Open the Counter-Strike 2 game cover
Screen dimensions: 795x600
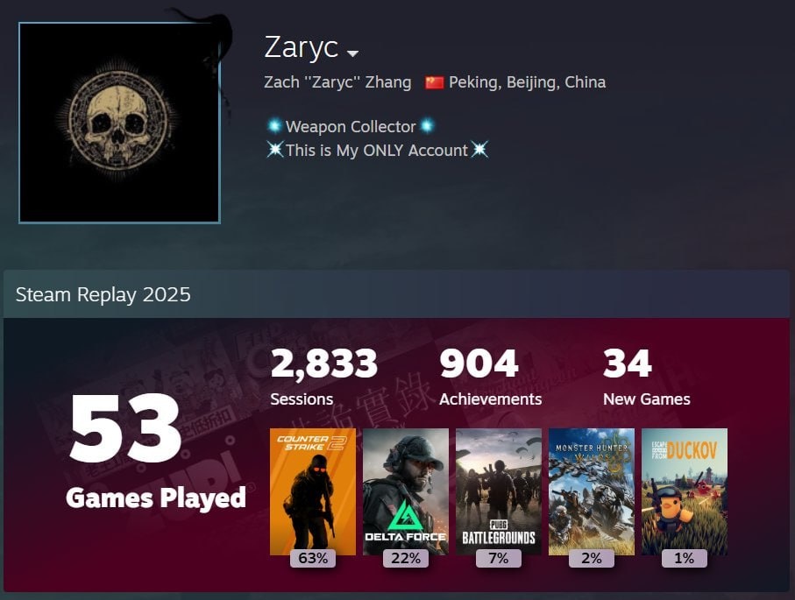coord(313,491)
